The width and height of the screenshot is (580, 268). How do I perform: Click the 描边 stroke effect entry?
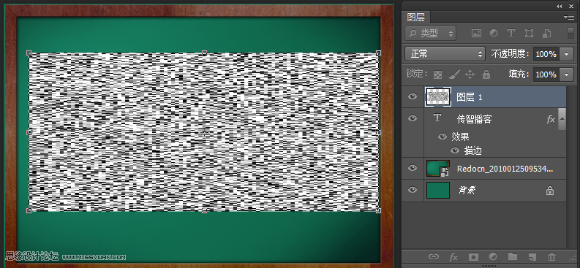473,150
